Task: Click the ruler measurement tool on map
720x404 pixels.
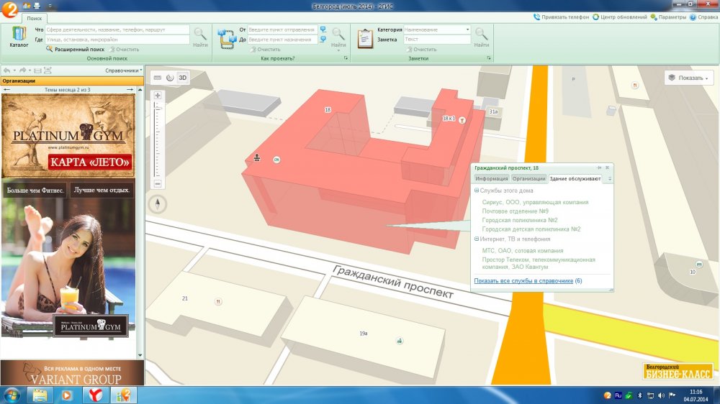Action: [x=158, y=78]
